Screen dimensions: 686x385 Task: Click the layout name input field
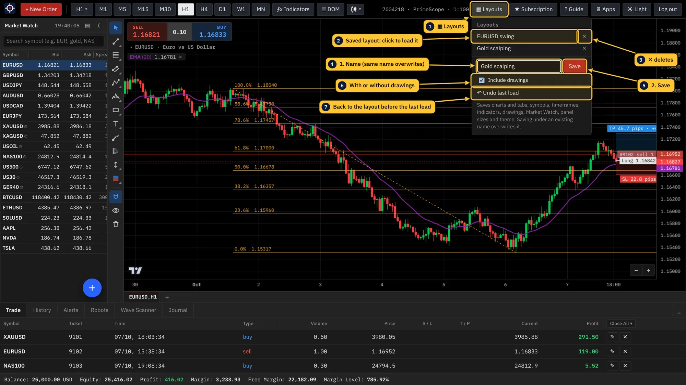[x=519, y=66]
